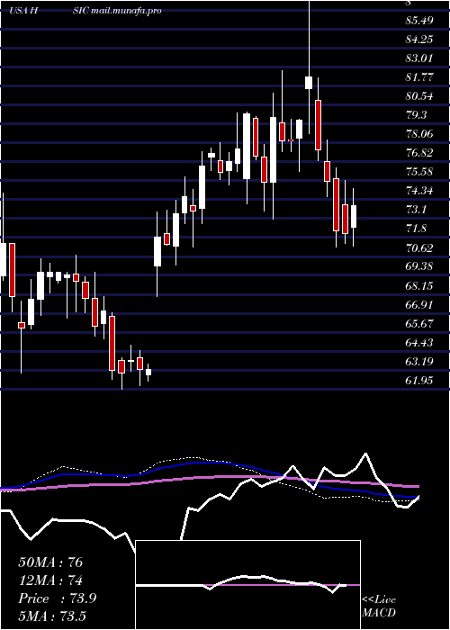Click the 64.43 price axis label
Image resolution: width=450 pixels, height=630 pixels.
(x=419, y=342)
